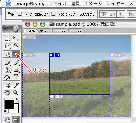Select the Rectangular Marquee tool
The image size is (136, 123).
[x=7, y=38]
